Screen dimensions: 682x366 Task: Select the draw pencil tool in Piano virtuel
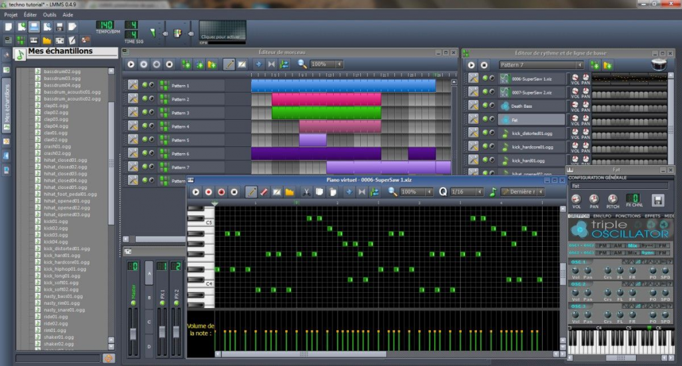coord(251,192)
